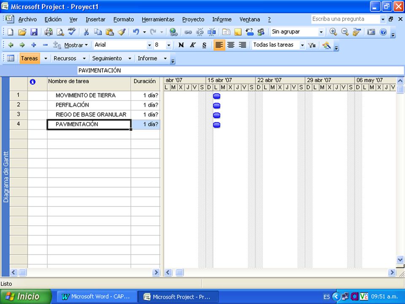The height and width of the screenshot is (304, 405).
Task: Open Windows Inicio start button
Action: click(26, 296)
